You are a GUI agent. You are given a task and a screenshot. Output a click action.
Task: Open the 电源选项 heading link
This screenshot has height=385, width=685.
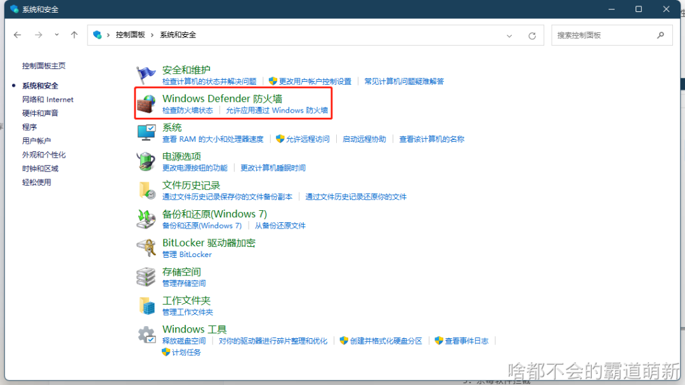(181, 156)
